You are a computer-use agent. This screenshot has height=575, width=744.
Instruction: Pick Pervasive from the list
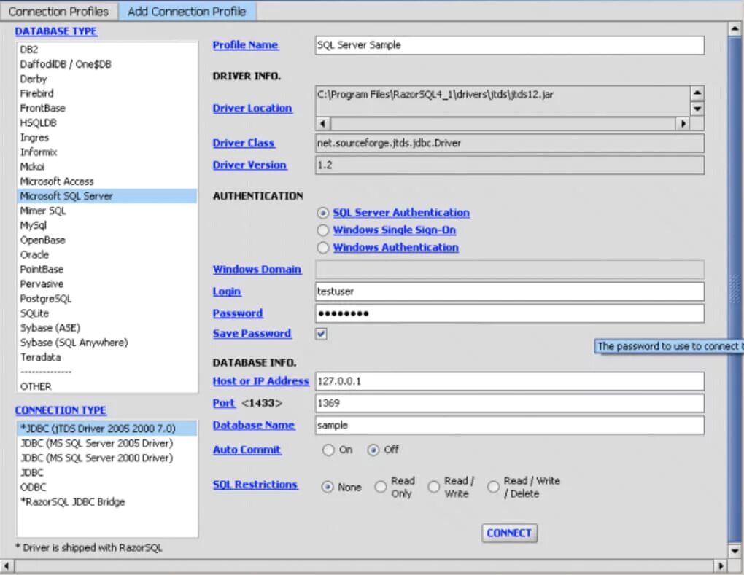(106, 284)
